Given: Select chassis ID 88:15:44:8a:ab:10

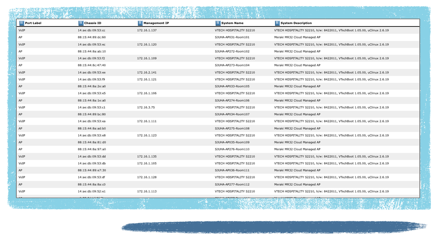Looking at the screenshot, I should [91, 51].
